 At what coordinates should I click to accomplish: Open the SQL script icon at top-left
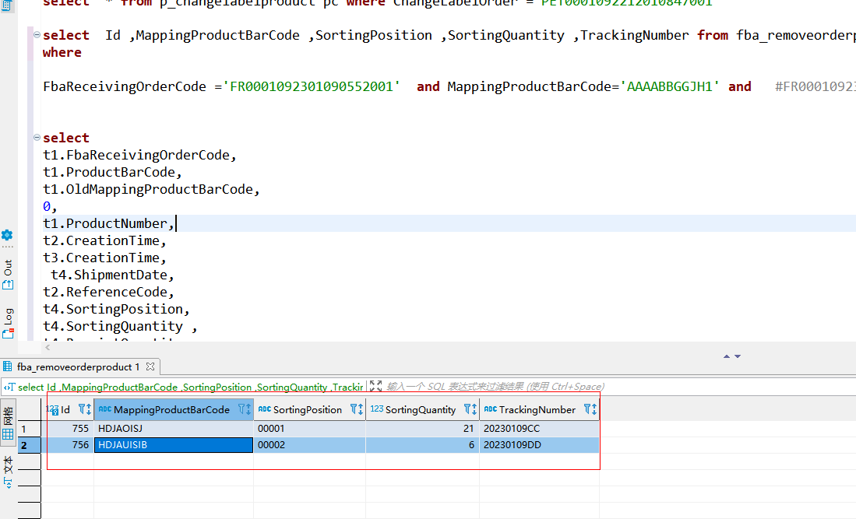point(8,5)
